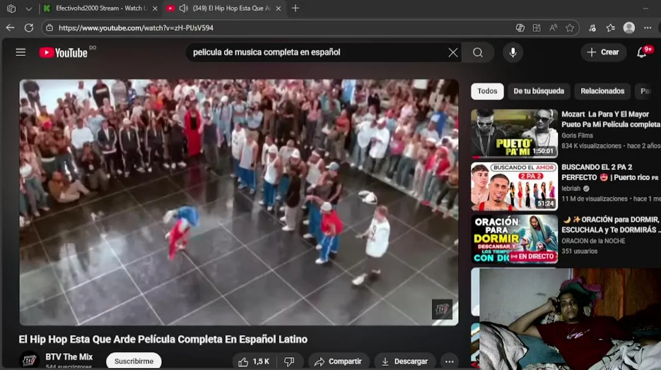Open the Crear button
This screenshot has height=370, width=661.
603,52
